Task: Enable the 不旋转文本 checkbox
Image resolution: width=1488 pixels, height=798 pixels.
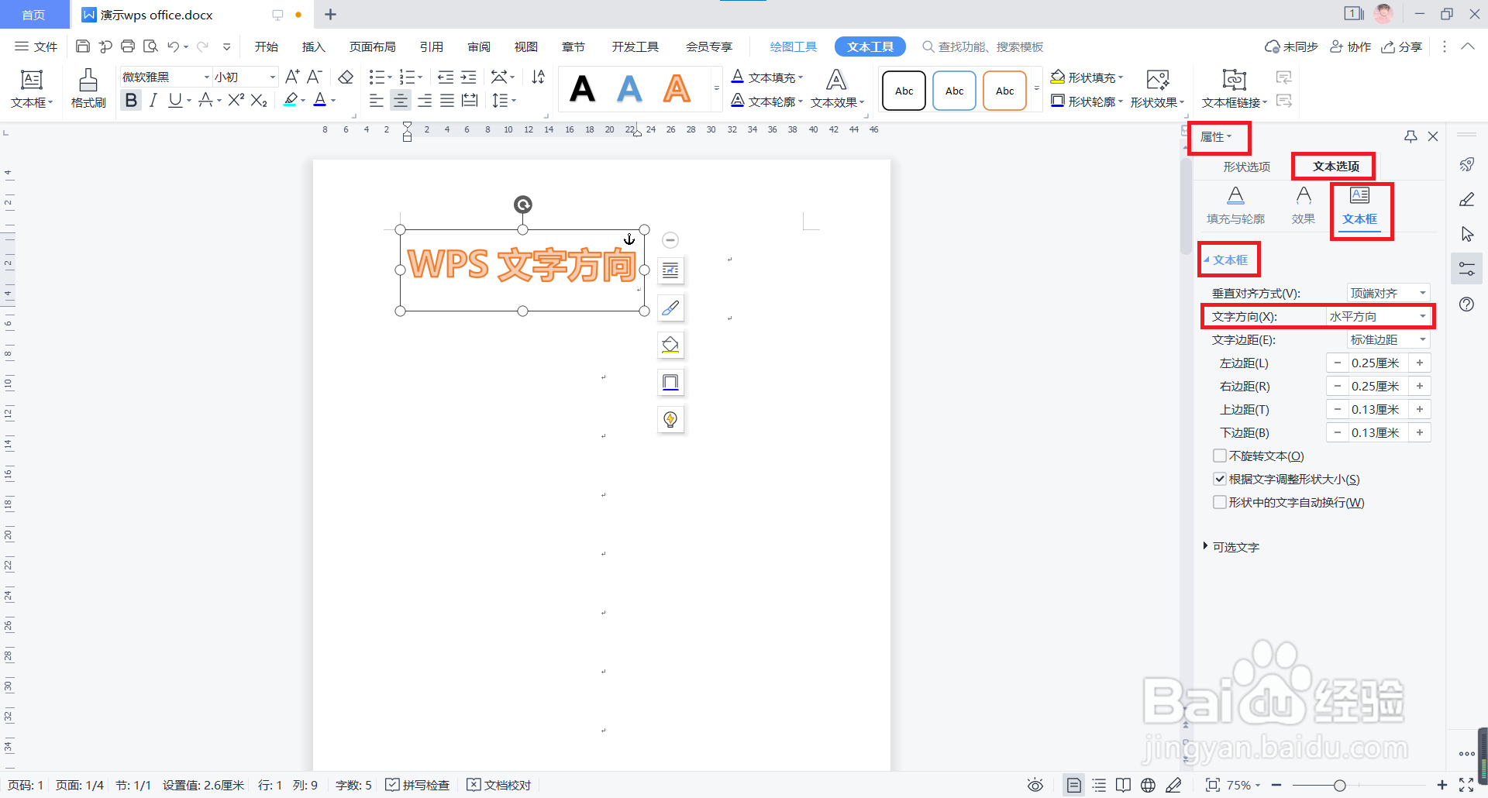Action: tap(1220, 456)
